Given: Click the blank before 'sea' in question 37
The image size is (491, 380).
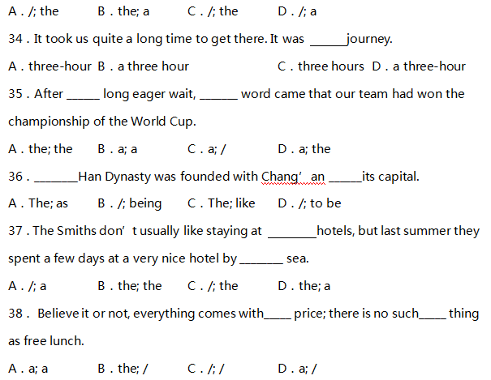Looking at the screenshot, I should (x=261, y=260).
